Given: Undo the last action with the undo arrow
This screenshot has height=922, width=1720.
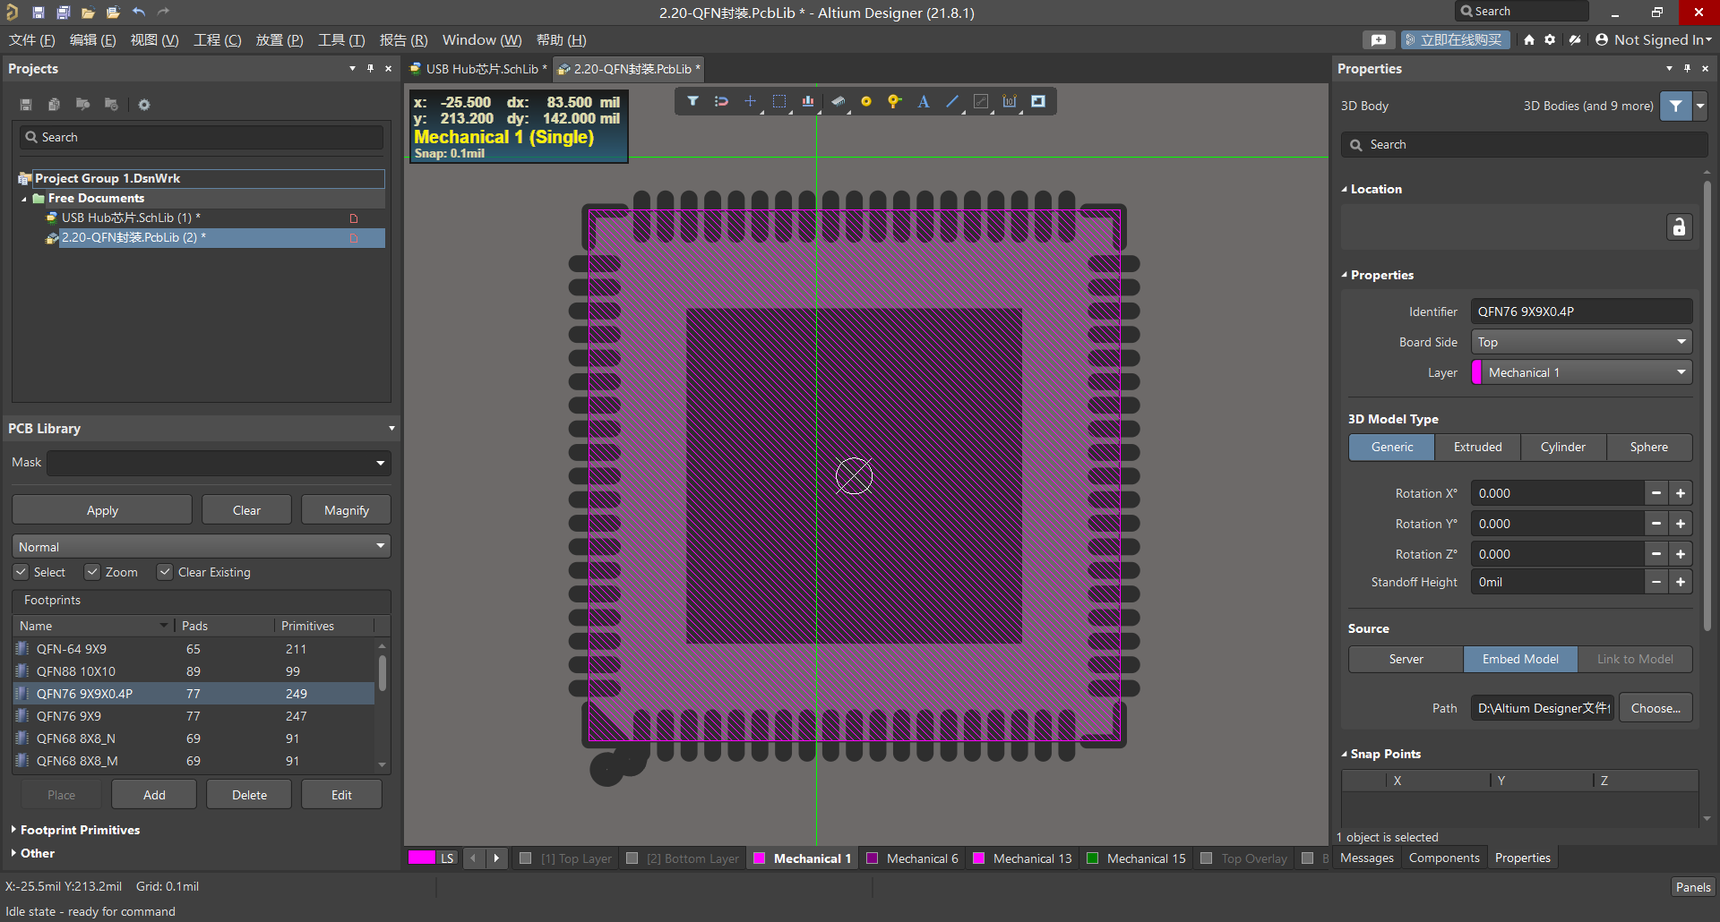Looking at the screenshot, I should (139, 13).
